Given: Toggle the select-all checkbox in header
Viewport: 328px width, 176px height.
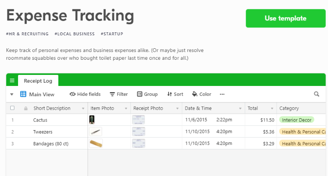Looking at the screenshot, I should coord(12,108).
